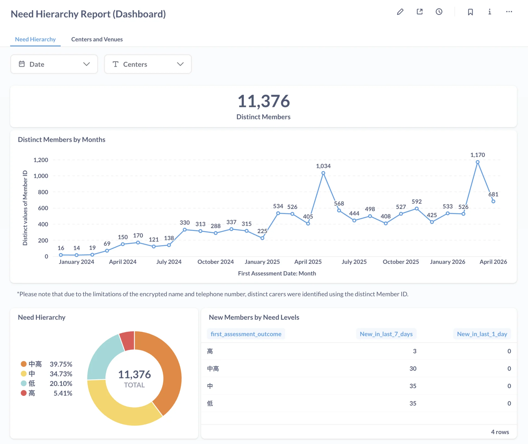Click the 425 data point
Screen dimensions: 528x444
coord(432,222)
